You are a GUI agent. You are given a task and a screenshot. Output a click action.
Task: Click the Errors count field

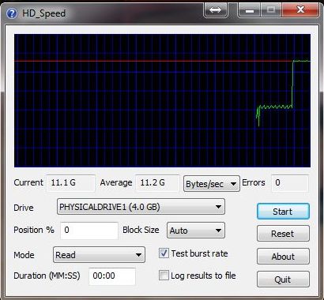pyautogui.click(x=289, y=182)
